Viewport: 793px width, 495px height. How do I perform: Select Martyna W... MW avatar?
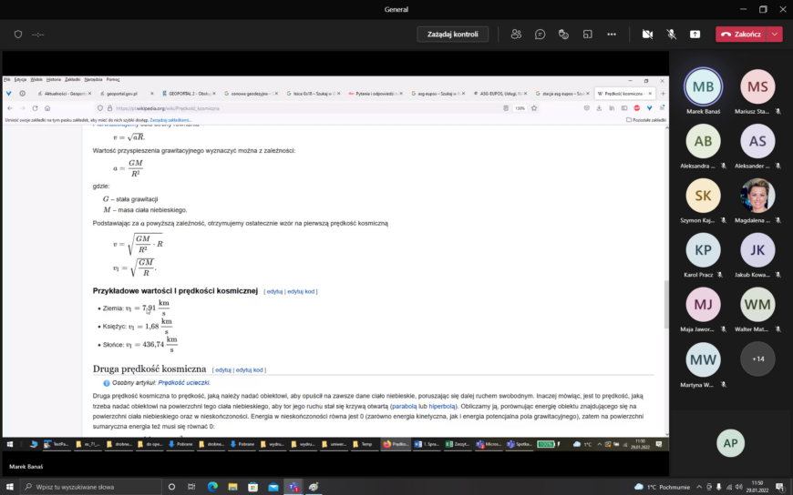coord(703,359)
